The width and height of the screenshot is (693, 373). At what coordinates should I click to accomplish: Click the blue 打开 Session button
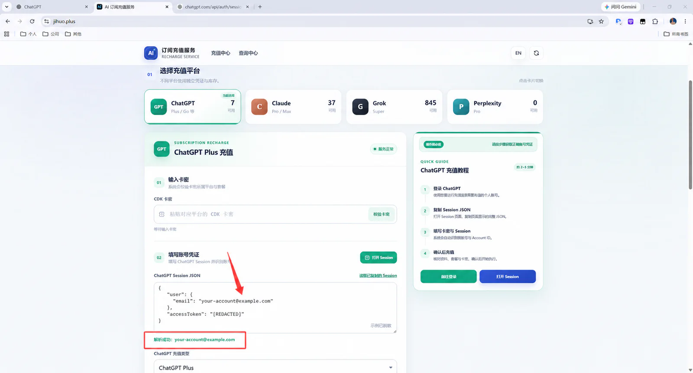[508, 277]
